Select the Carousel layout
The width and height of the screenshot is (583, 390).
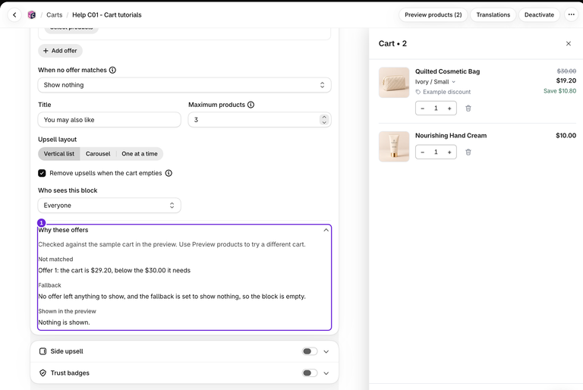tap(98, 154)
